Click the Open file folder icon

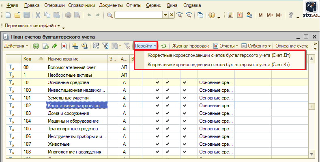pos(17,15)
